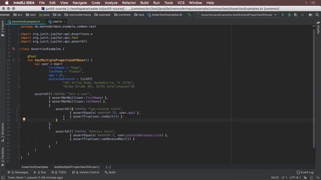
Task: Open the Messages tool window
Action: coord(18,172)
